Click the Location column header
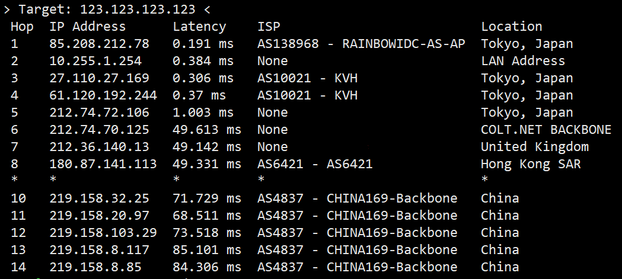Viewport: 622px width, 279px height. (x=511, y=27)
